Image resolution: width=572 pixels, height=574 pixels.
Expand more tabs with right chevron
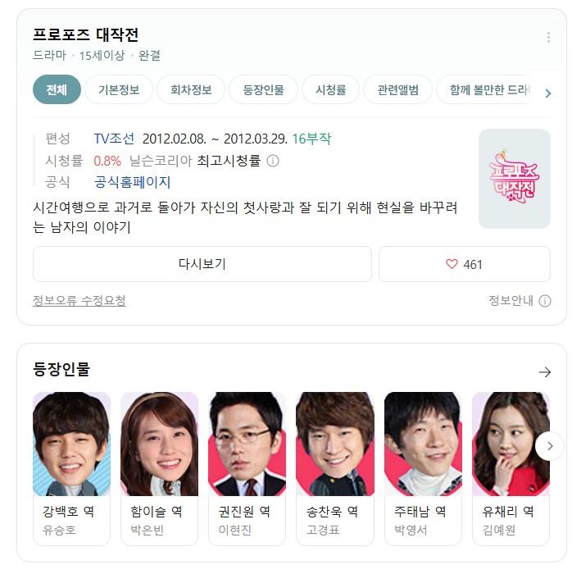point(547,93)
